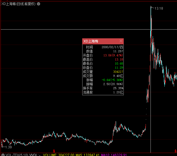Select the 最高价 value 13.18 in popup
Screen dimensions: 177x156
119,59
